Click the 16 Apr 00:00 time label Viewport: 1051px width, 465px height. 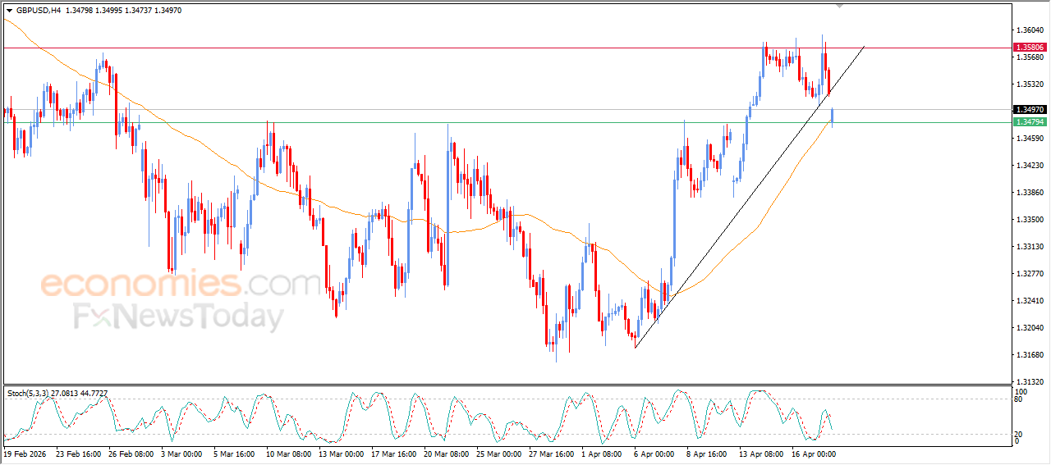click(814, 454)
